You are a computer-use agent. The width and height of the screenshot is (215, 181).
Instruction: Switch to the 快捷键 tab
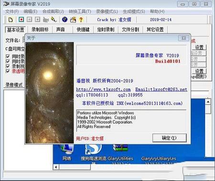point(83,29)
